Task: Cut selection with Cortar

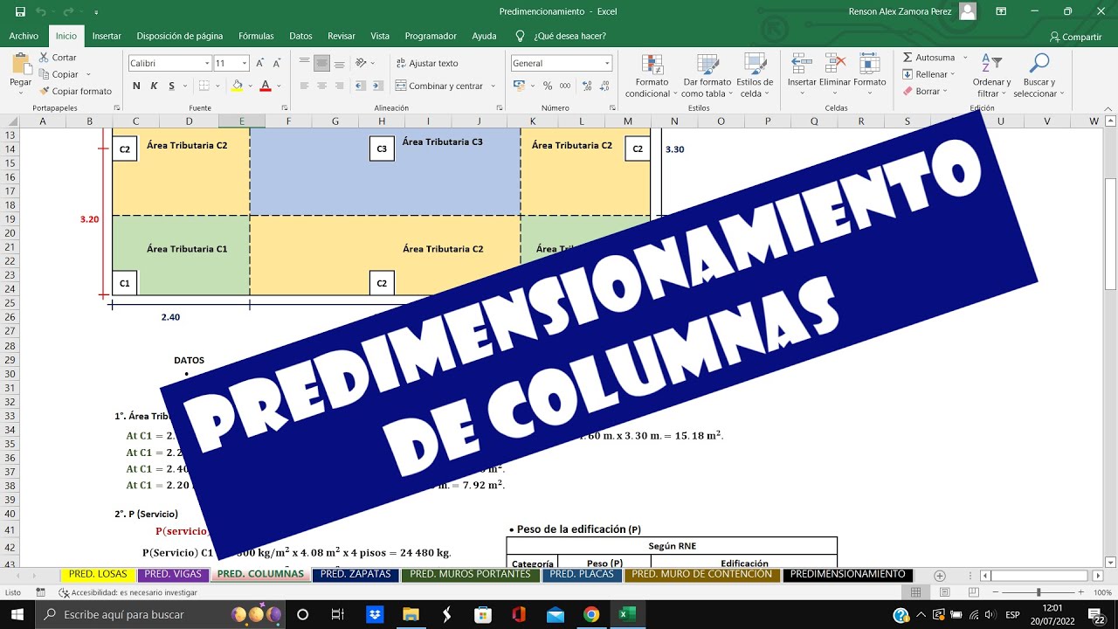Action: click(x=58, y=58)
